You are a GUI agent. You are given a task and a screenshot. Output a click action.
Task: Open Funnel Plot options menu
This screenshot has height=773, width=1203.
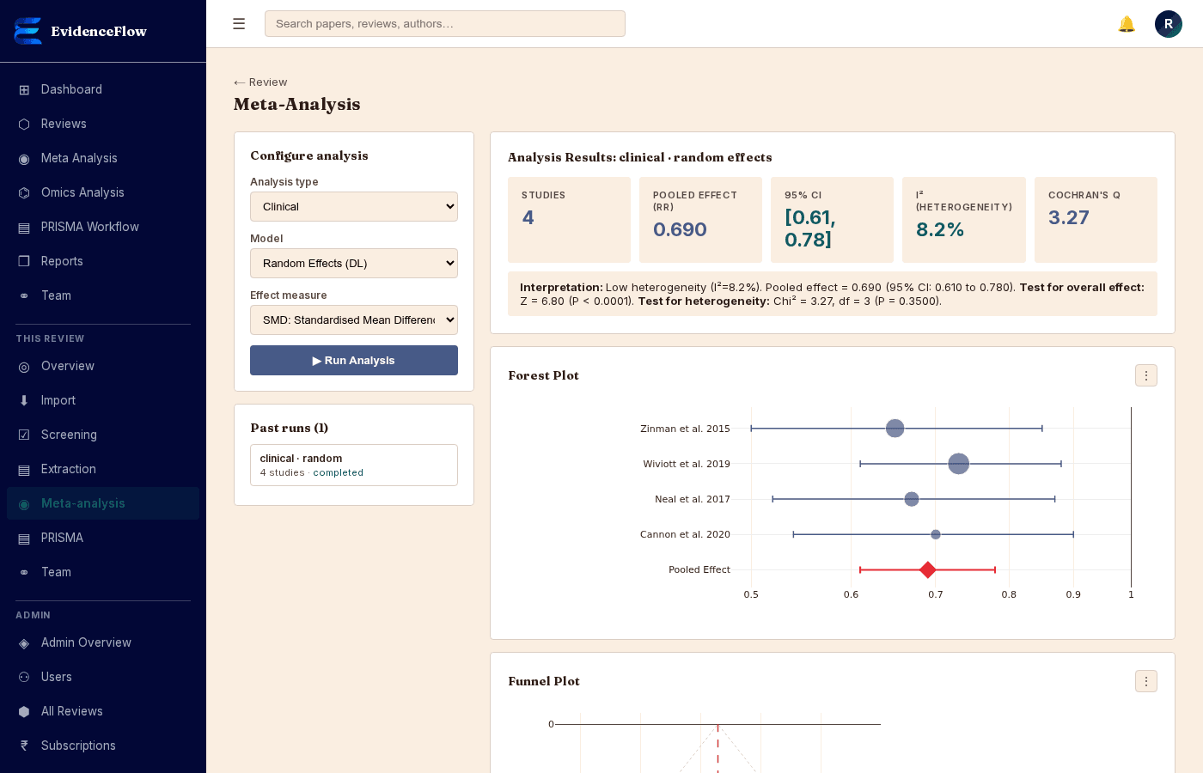1146,681
